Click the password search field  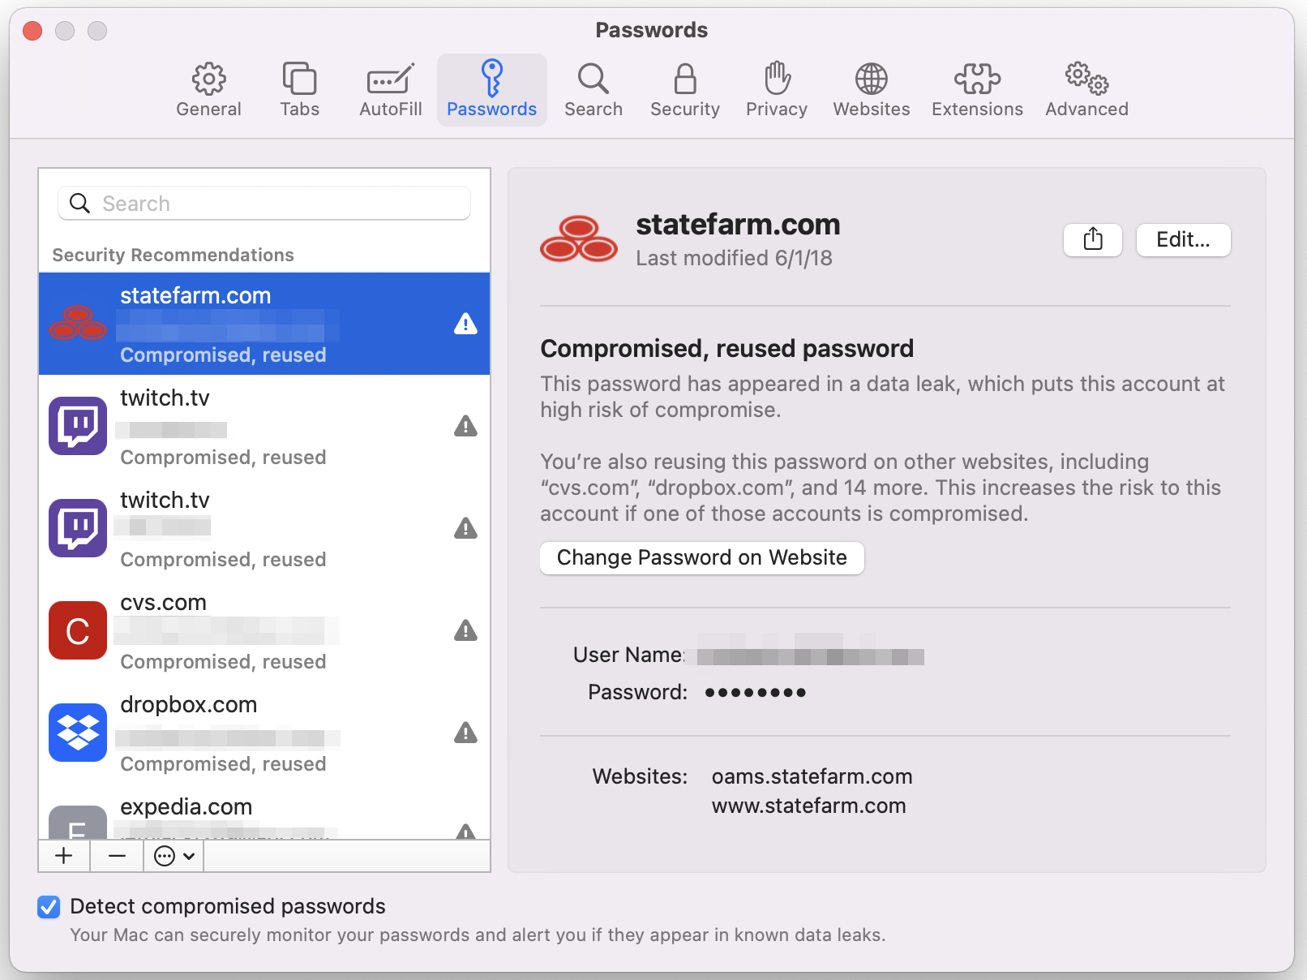[264, 203]
